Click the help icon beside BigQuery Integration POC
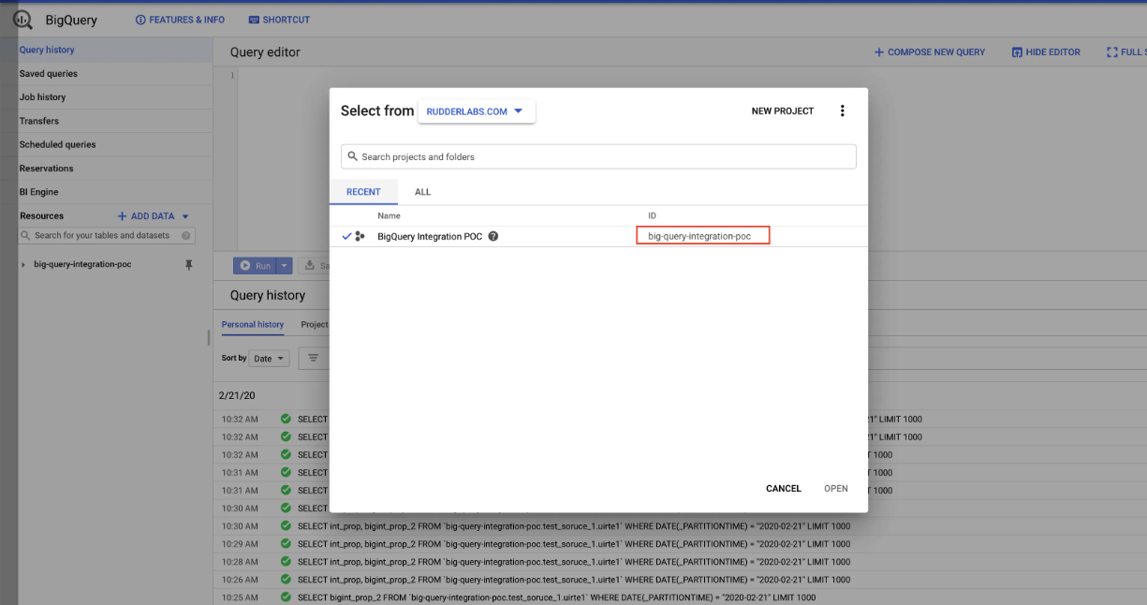The height and width of the screenshot is (605, 1147). pos(493,236)
